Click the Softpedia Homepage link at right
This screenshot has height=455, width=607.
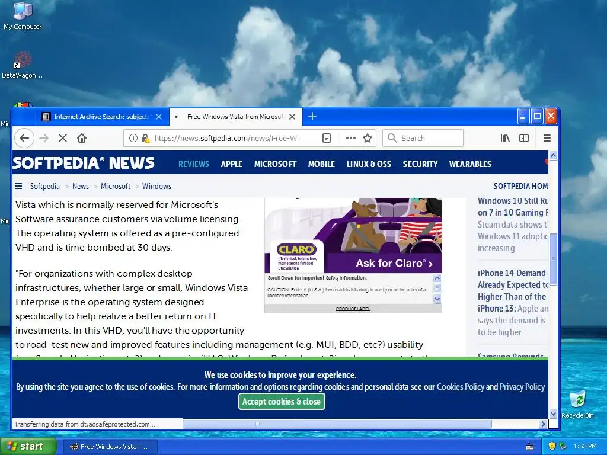(x=520, y=186)
